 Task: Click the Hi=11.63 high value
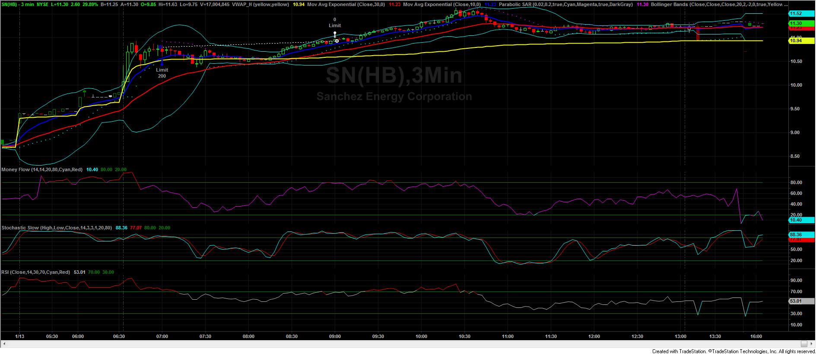(x=168, y=4)
